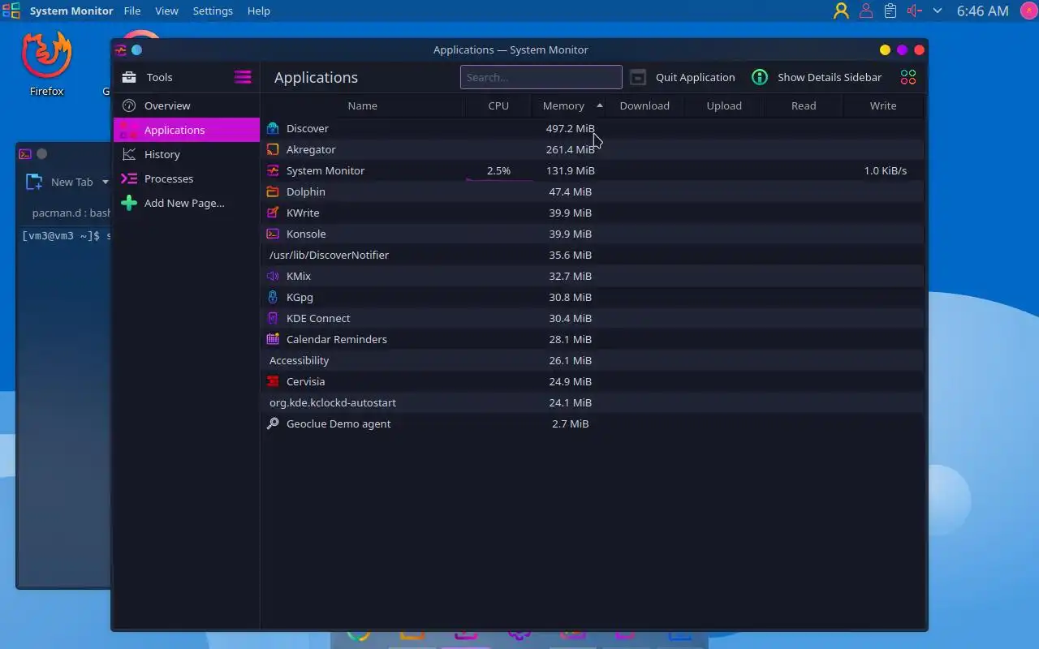Select the Accessibility row
The height and width of the screenshot is (649, 1039).
click(x=593, y=360)
